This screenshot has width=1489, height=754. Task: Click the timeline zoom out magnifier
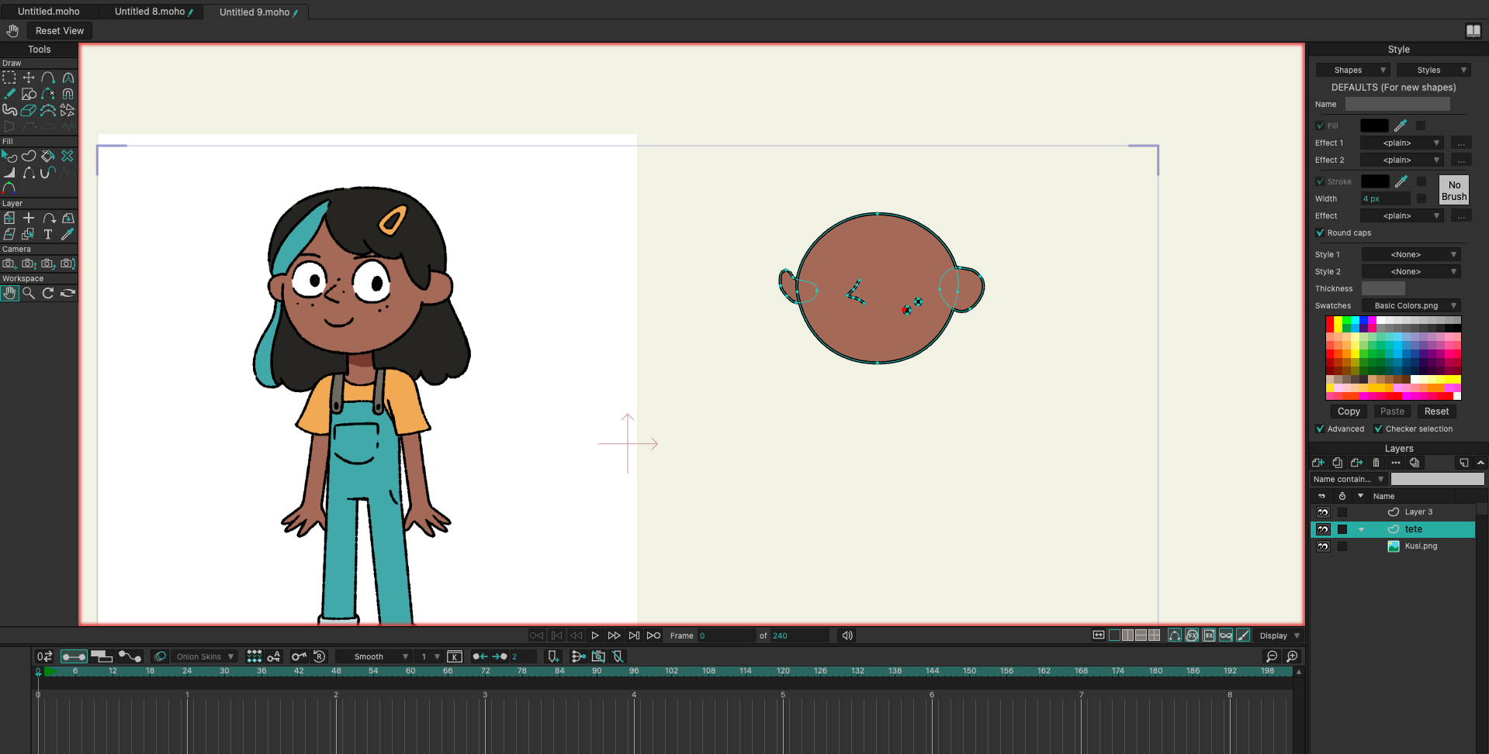(1272, 656)
